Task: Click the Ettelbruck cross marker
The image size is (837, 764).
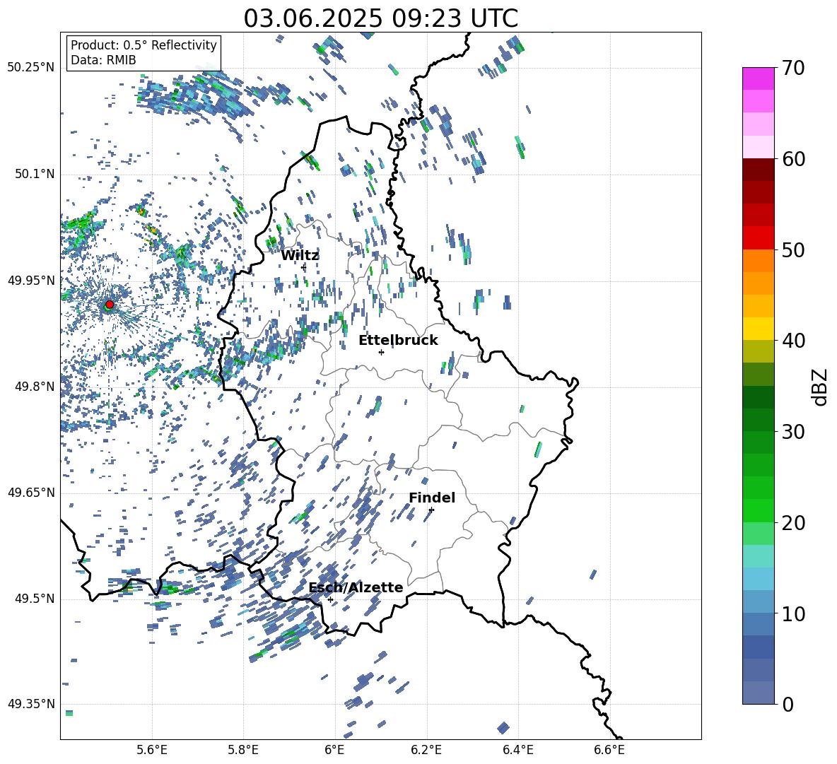Action: (x=381, y=352)
